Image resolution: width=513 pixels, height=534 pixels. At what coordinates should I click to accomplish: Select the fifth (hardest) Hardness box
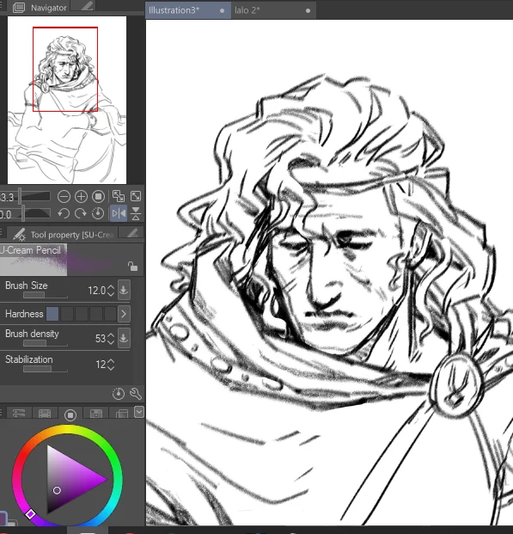click(x=110, y=314)
